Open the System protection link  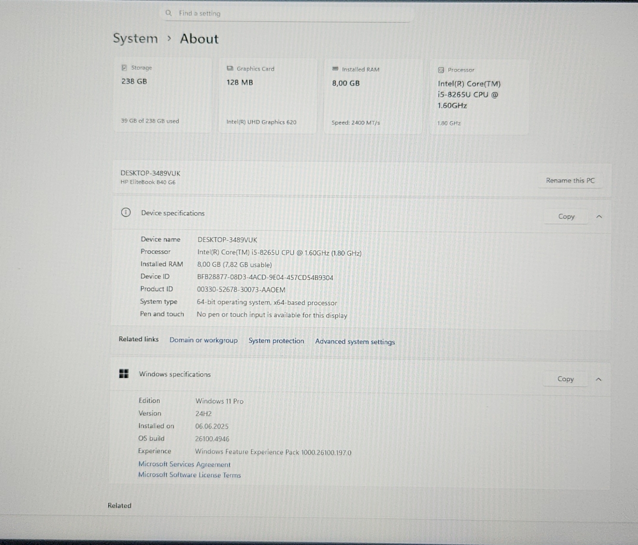276,341
